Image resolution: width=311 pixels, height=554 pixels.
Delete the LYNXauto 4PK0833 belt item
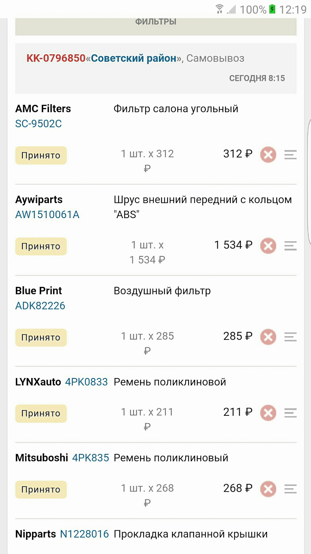tap(268, 413)
